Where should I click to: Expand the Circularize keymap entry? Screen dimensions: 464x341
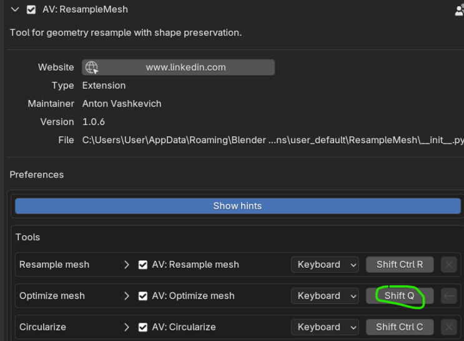(x=127, y=327)
